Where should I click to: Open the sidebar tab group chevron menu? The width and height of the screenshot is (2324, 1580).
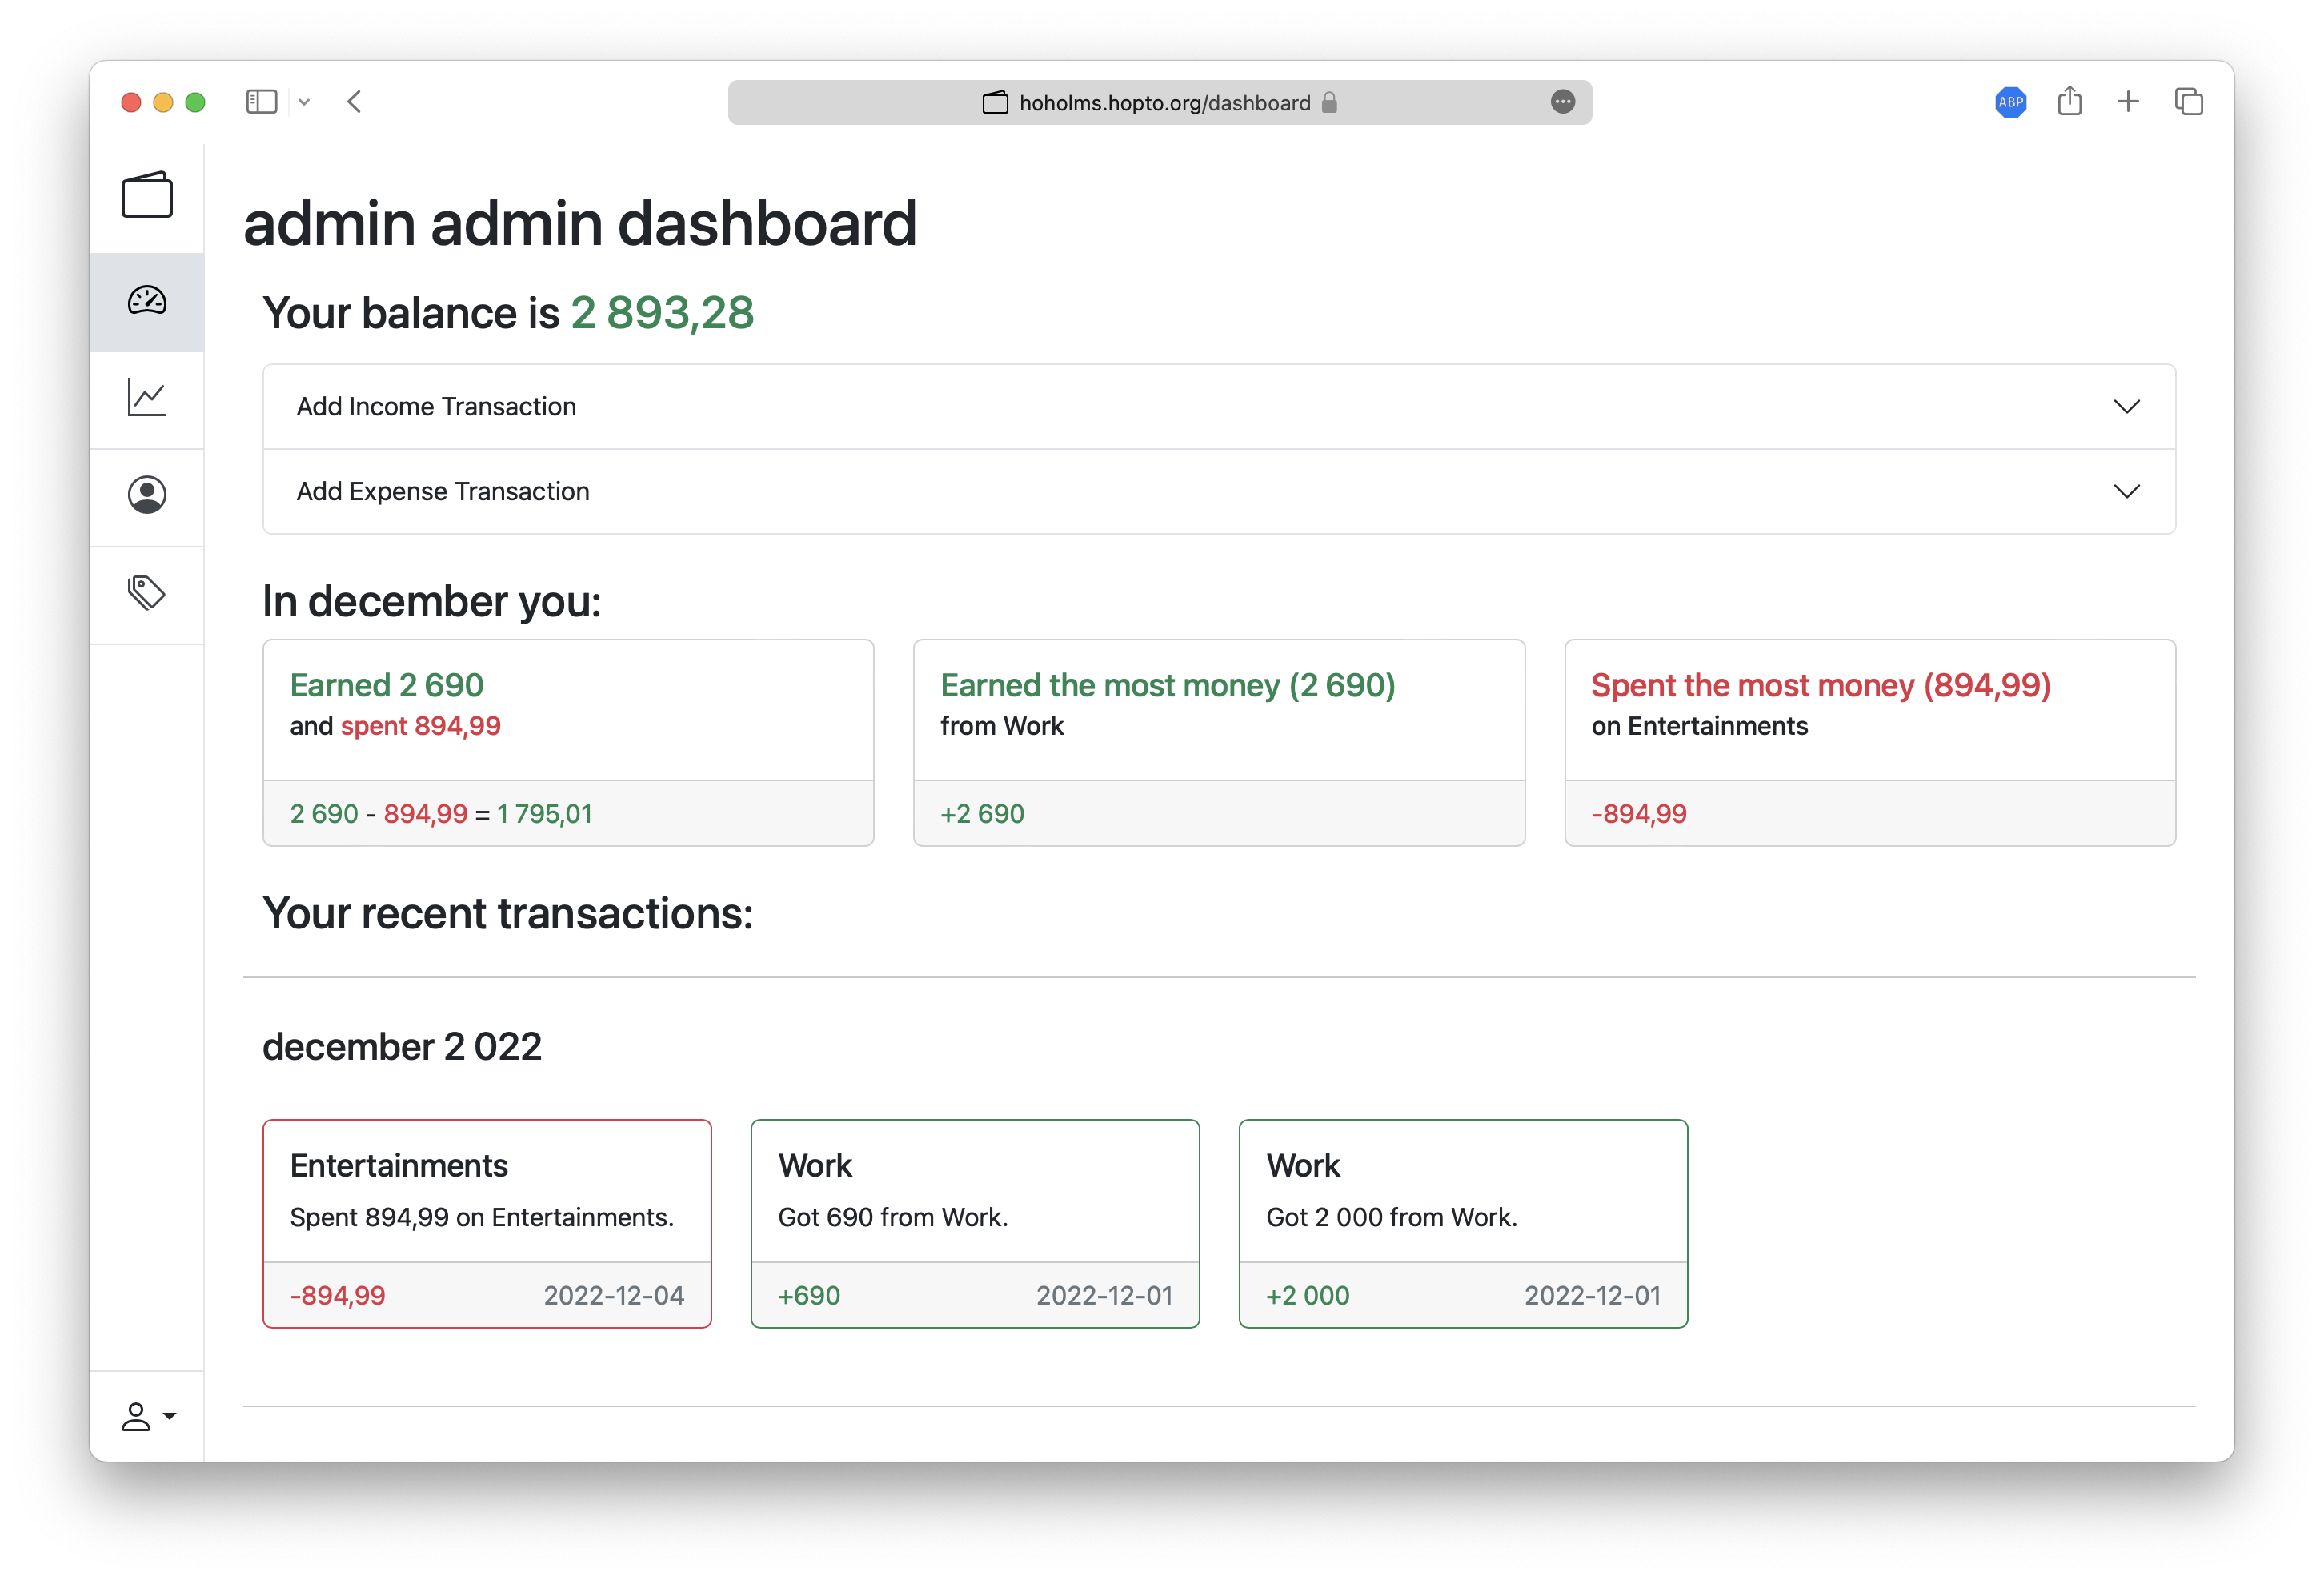coord(304,102)
